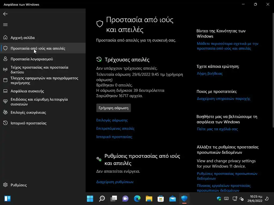Open Ρυθμίσεις at sidebar bottom

coord(43,185)
